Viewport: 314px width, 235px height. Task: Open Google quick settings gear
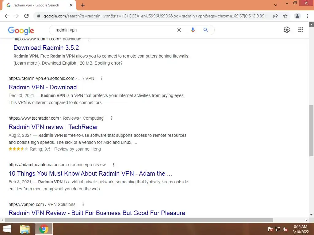pyautogui.click(x=287, y=30)
